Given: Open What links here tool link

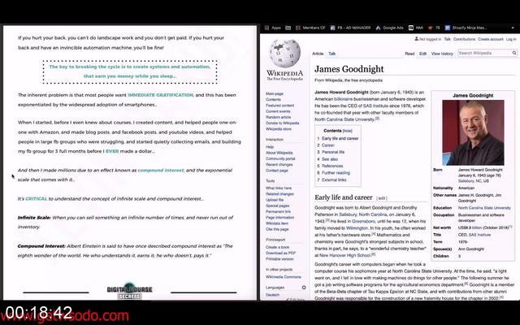Looking at the screenshot, I should click(279, 188).
